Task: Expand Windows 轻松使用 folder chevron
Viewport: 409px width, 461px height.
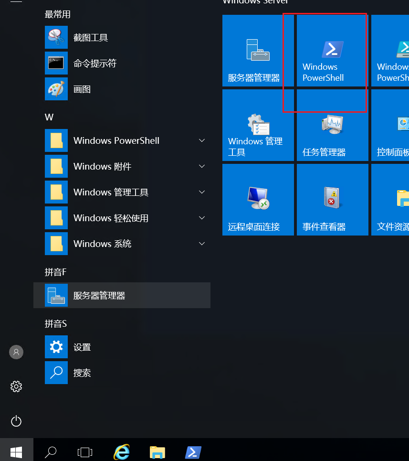Action: coord(202,218)
